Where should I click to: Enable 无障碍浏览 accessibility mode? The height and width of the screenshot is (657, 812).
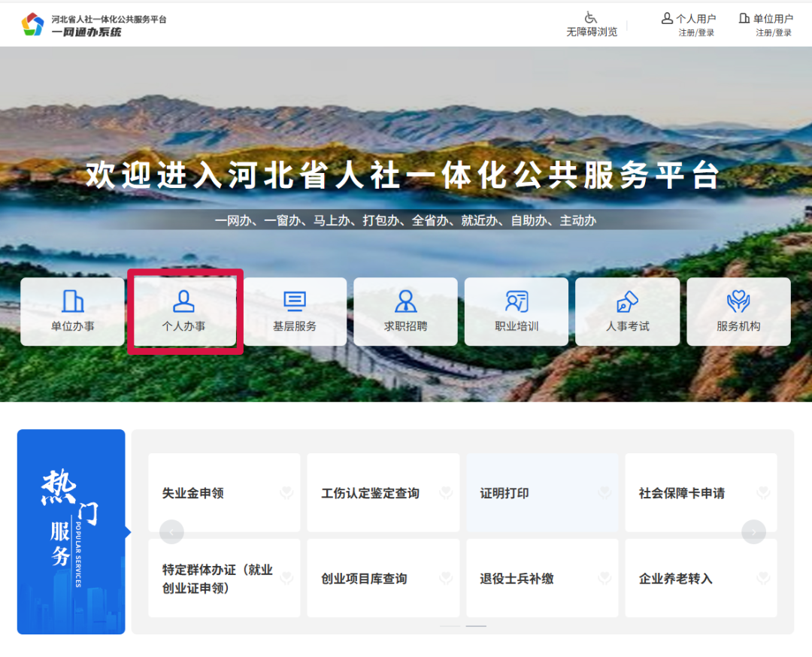click(592, 24)
